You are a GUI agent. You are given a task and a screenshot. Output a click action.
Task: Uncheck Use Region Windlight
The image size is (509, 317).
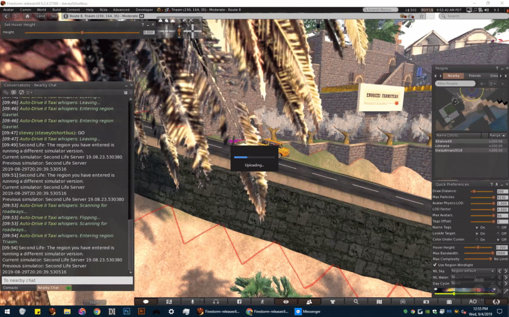[x=435, y=265]
